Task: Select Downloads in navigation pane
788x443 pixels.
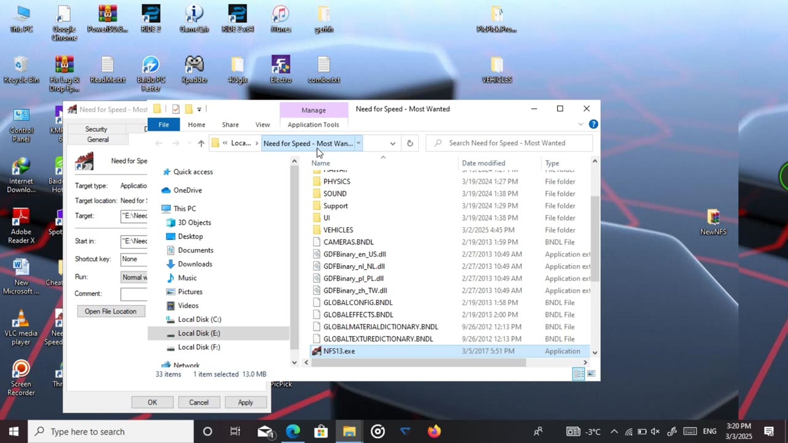Action: (195, 264)
